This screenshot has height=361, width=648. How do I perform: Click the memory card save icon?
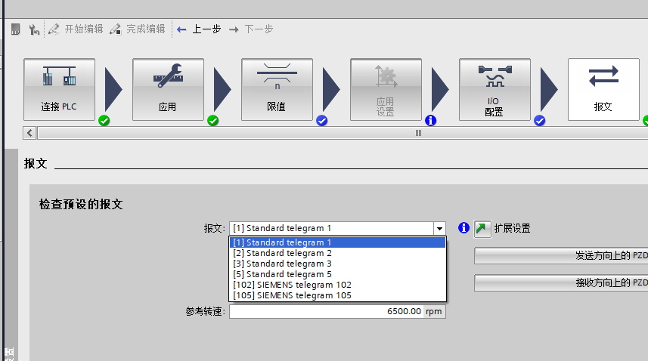click(15, 29)
